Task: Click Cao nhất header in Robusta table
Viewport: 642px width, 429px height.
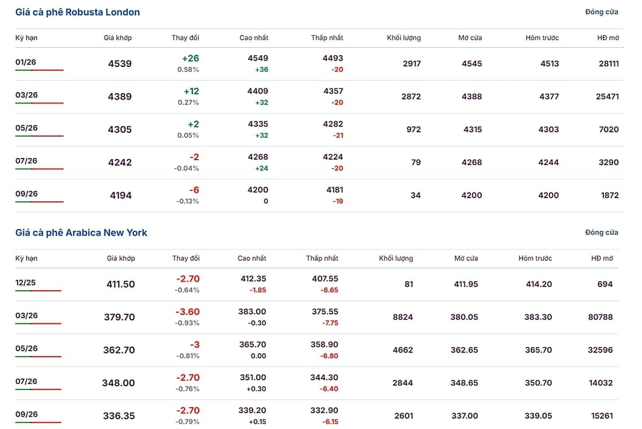Action: (254, 38)
